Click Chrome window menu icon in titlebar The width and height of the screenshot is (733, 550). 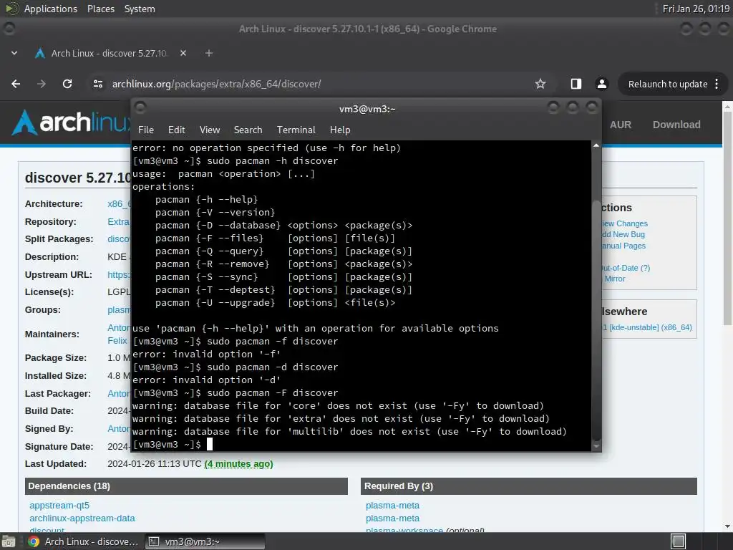coord(9,29)
